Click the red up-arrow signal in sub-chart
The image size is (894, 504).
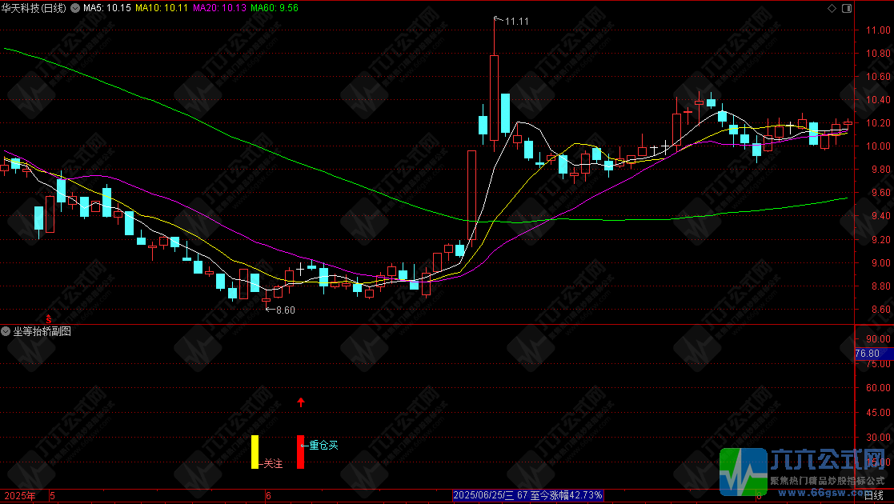click(301, 402)
